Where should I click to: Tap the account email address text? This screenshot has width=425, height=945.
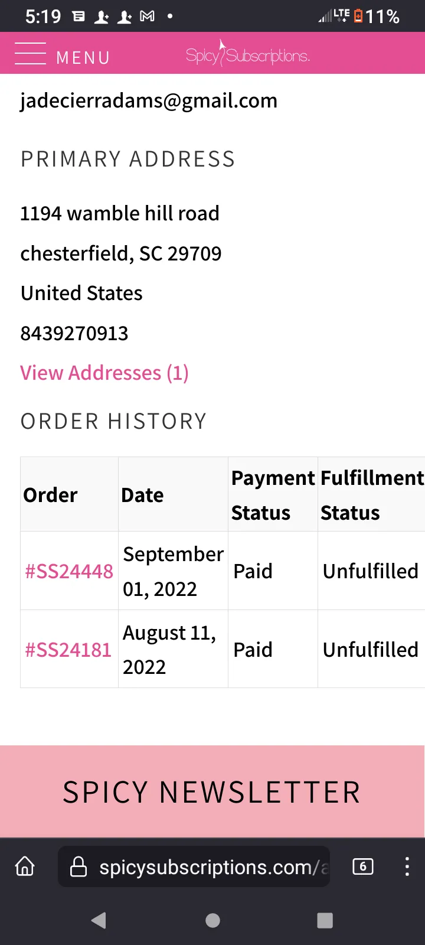click(149, 101)
